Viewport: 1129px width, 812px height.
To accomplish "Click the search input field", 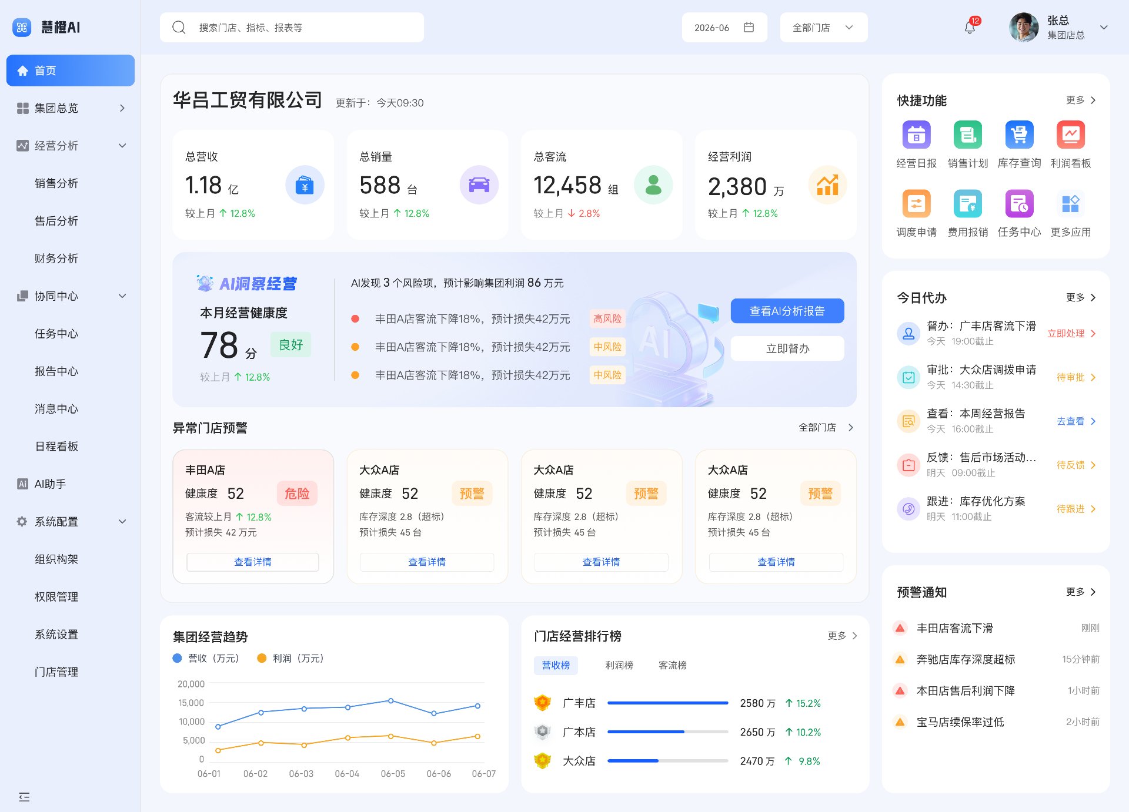I will pyautogui.click(x=292, y=28).
